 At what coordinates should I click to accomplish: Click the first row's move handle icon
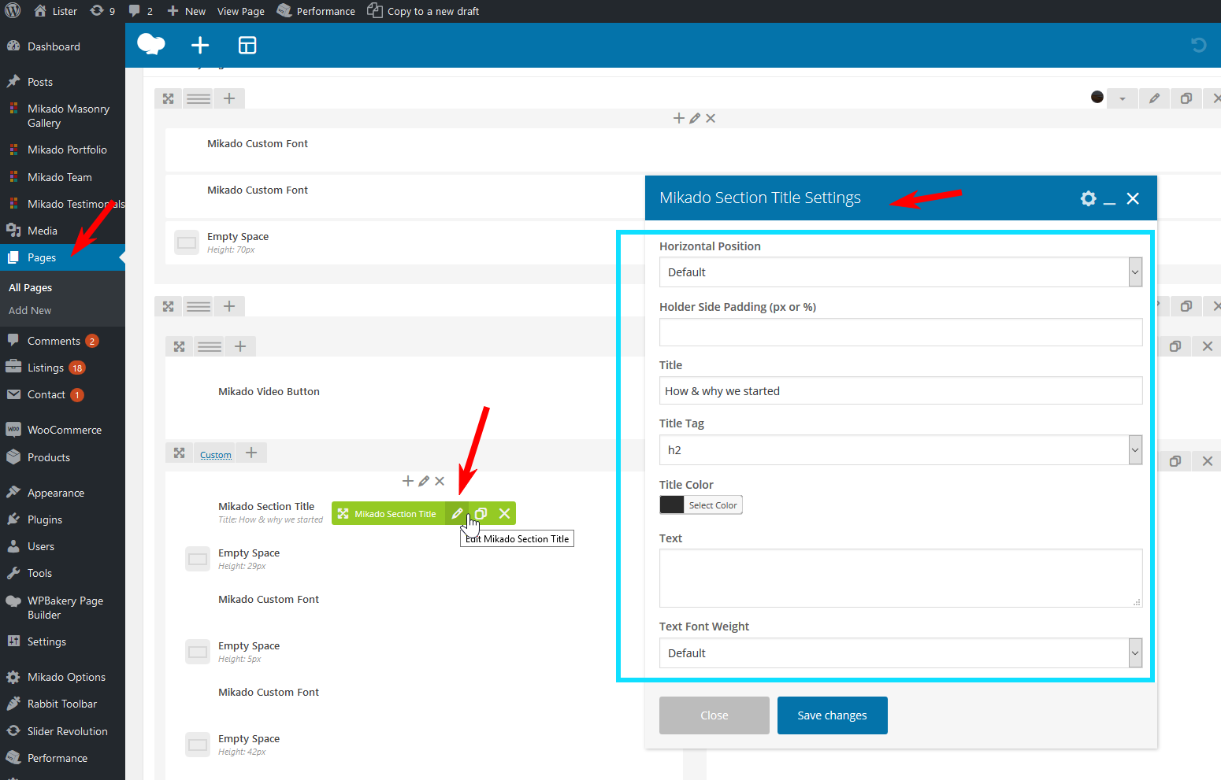pos(168,98)
